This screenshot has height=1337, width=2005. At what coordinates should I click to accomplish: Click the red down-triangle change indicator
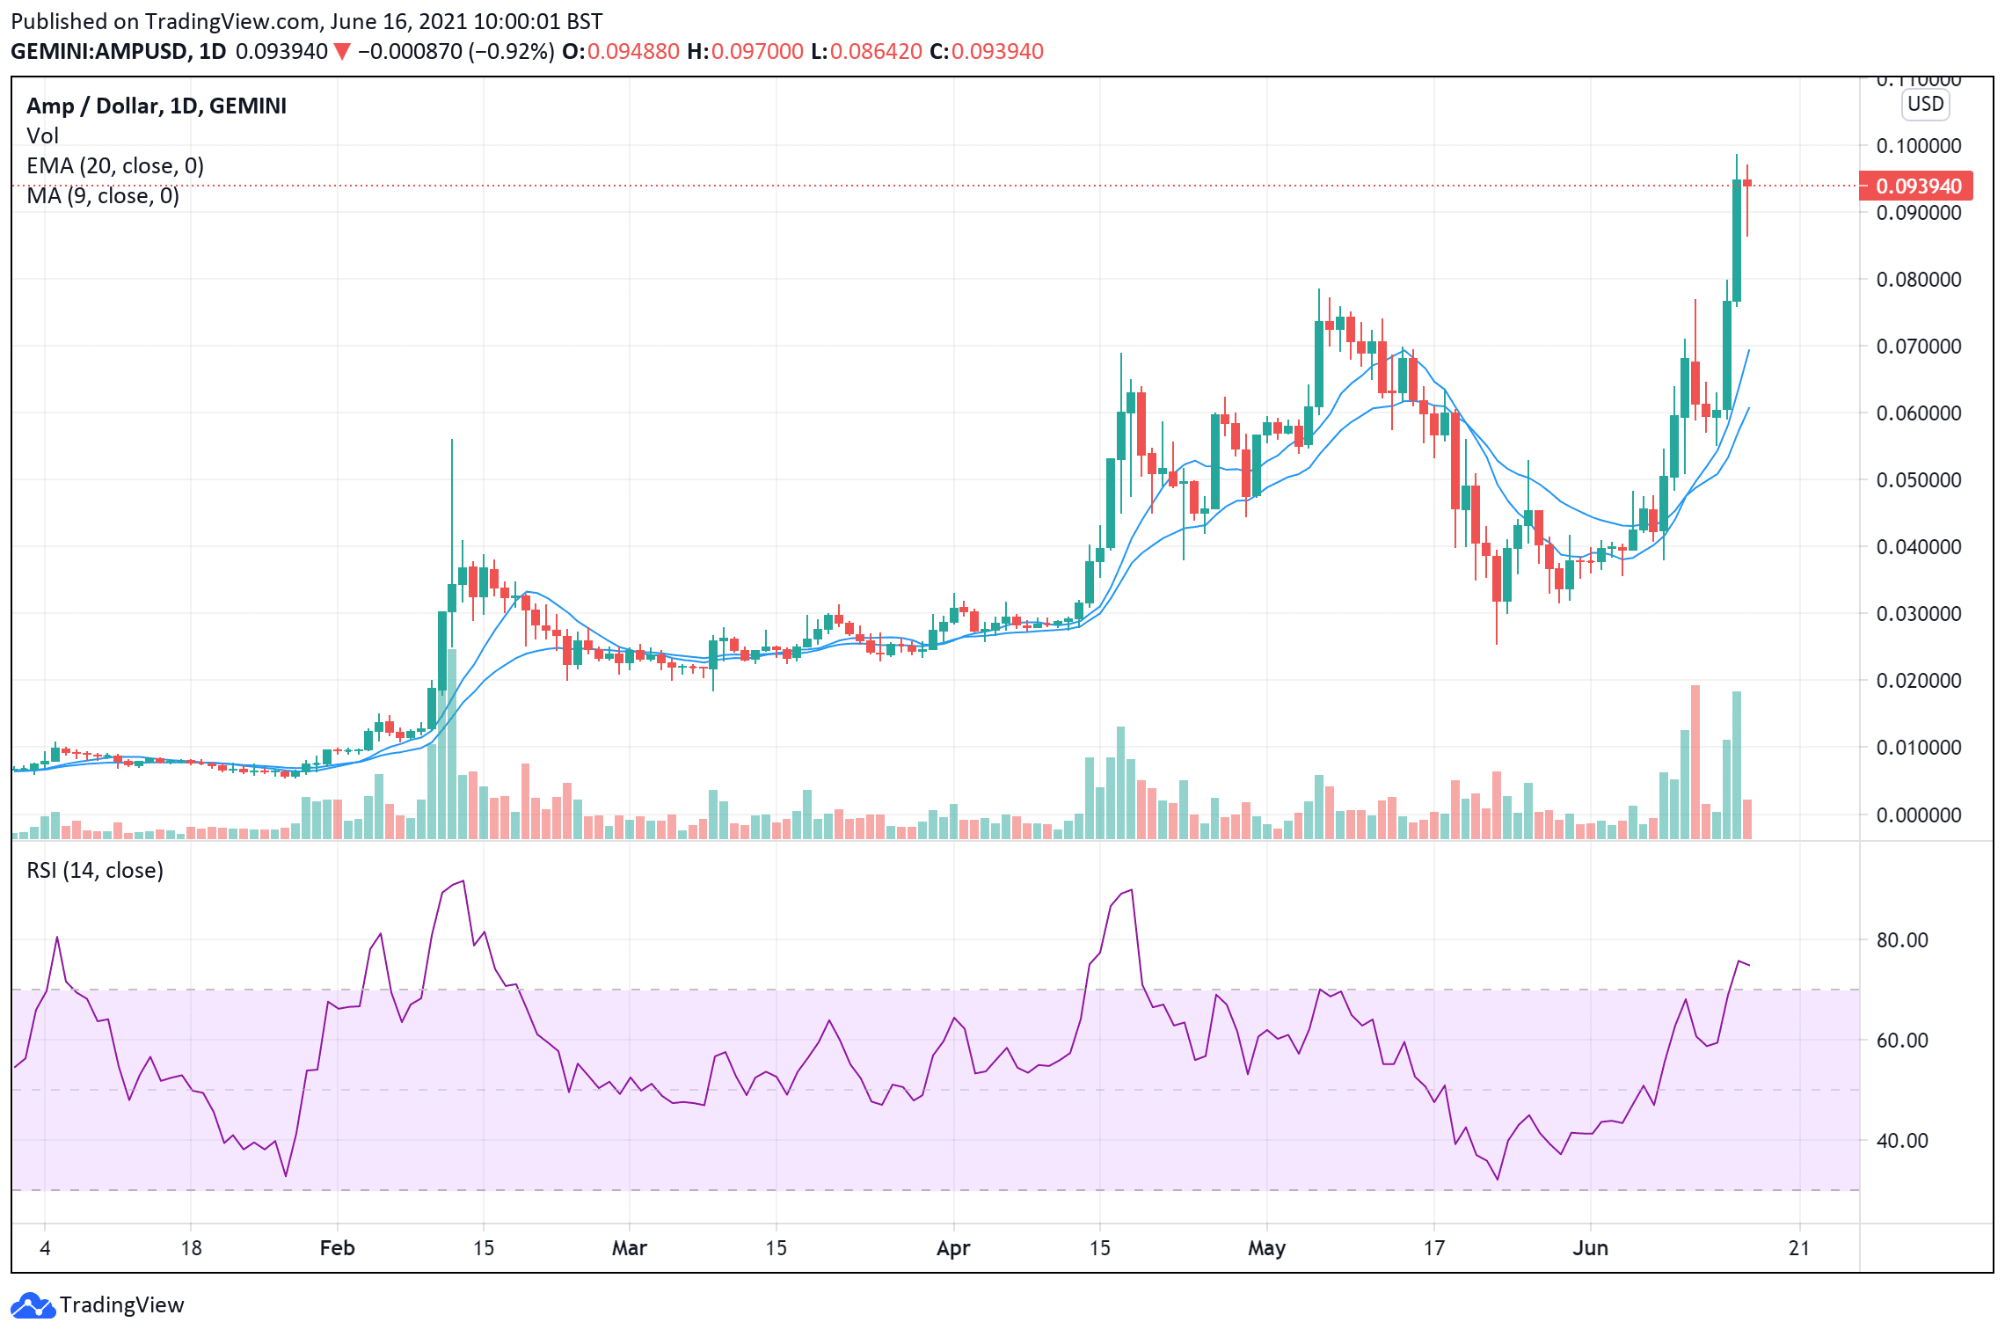[342, 52]
